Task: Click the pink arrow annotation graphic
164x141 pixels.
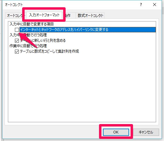Action: (x=28, y=40)
